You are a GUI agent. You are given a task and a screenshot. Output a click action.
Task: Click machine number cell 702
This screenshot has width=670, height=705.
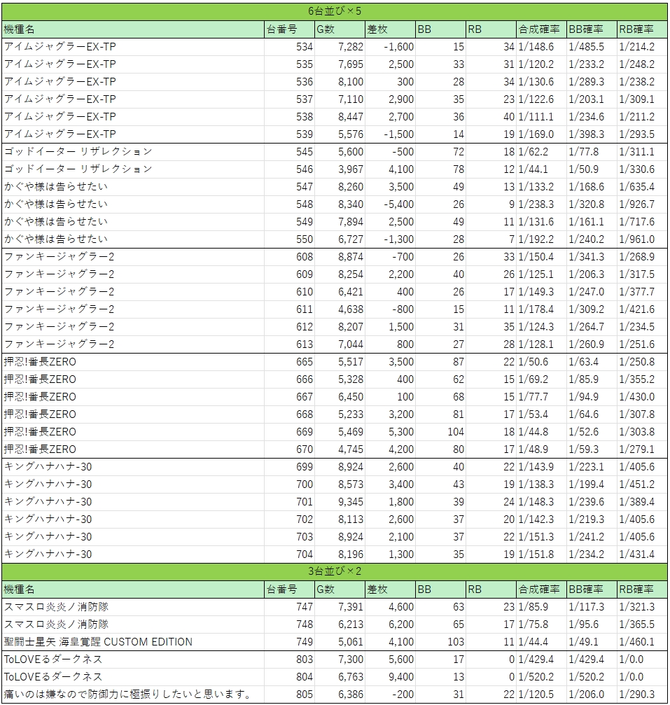pyautogui.click(x=290, y=519)
